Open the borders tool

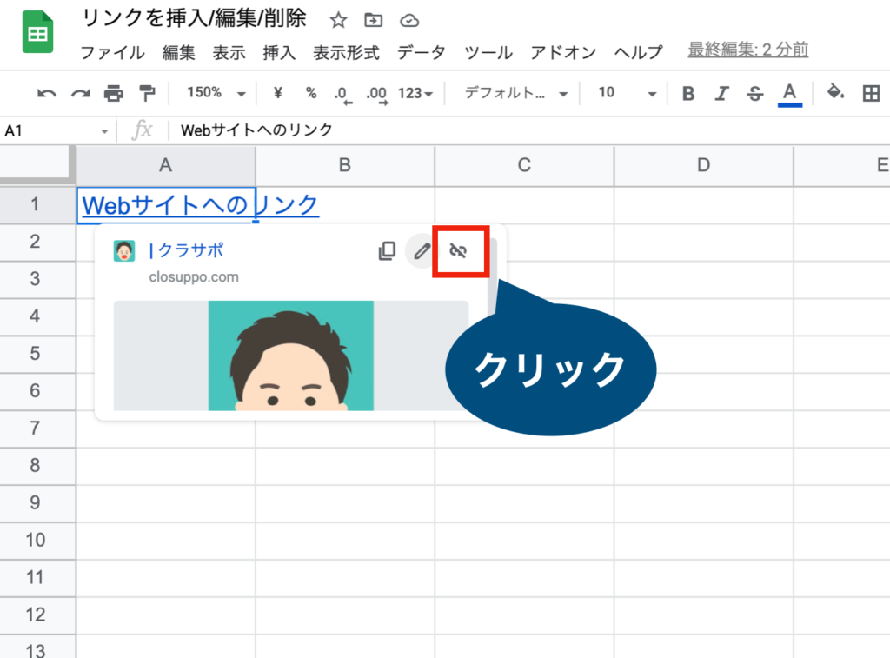click(x=871, y=93)
